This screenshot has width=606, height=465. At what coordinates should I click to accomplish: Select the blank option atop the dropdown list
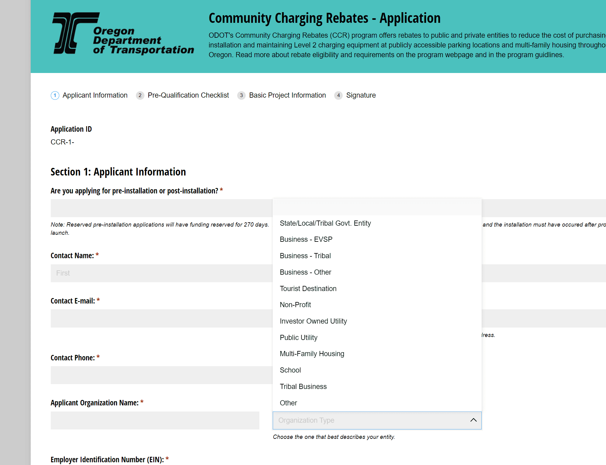coord(377,207)
